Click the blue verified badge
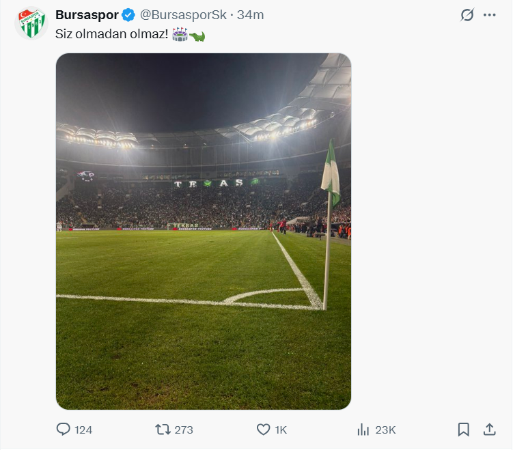513x450 pixels. tap(128, 15)
